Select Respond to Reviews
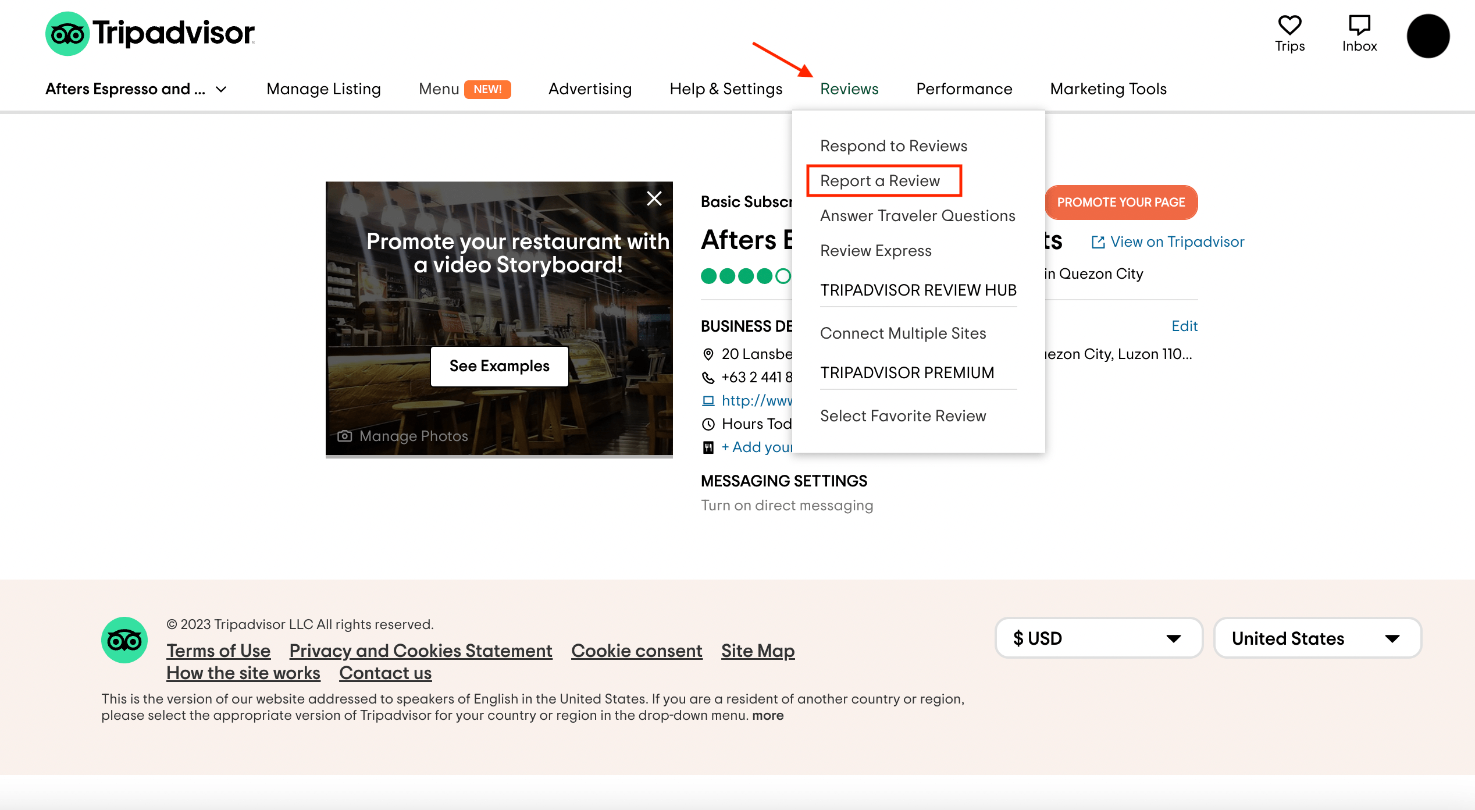1475x810 pixels. click(893, 146)
